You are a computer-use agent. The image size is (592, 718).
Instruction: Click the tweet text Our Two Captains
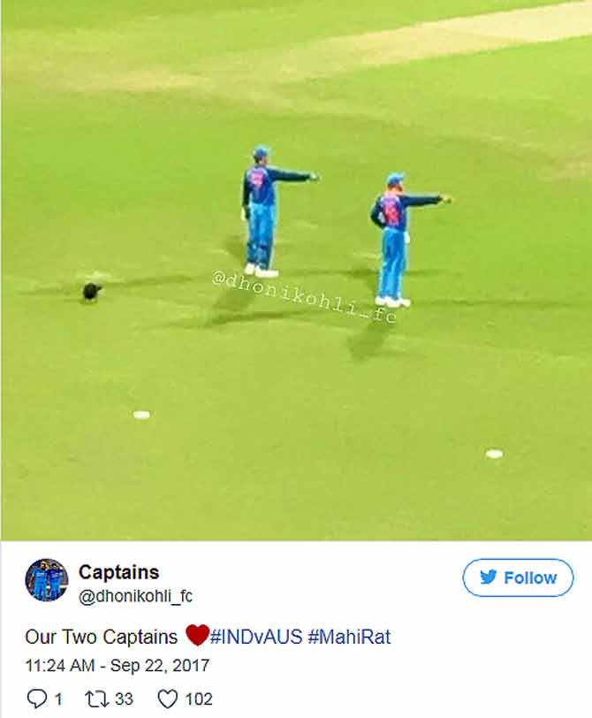coord(101,637)
